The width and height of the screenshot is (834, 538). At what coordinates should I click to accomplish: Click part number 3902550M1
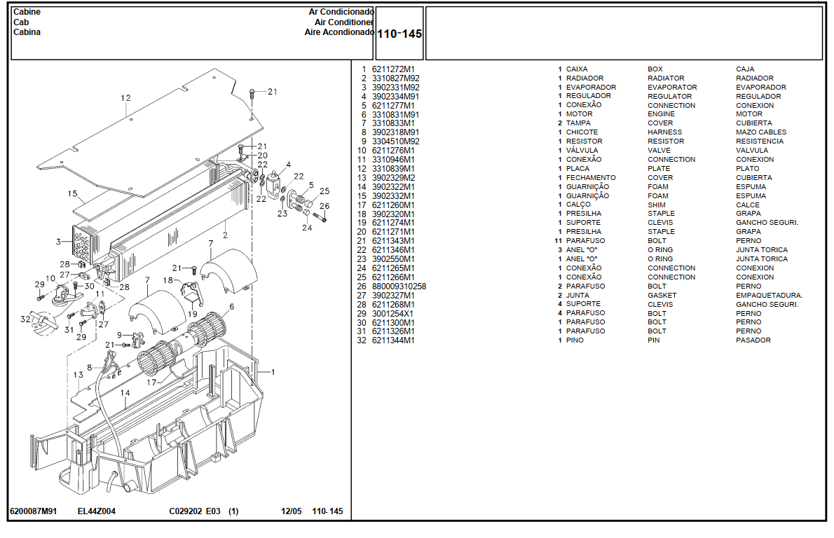click(x=393, y=259)
